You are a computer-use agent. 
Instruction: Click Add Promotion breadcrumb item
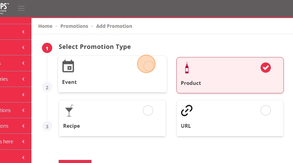point(114,26)
